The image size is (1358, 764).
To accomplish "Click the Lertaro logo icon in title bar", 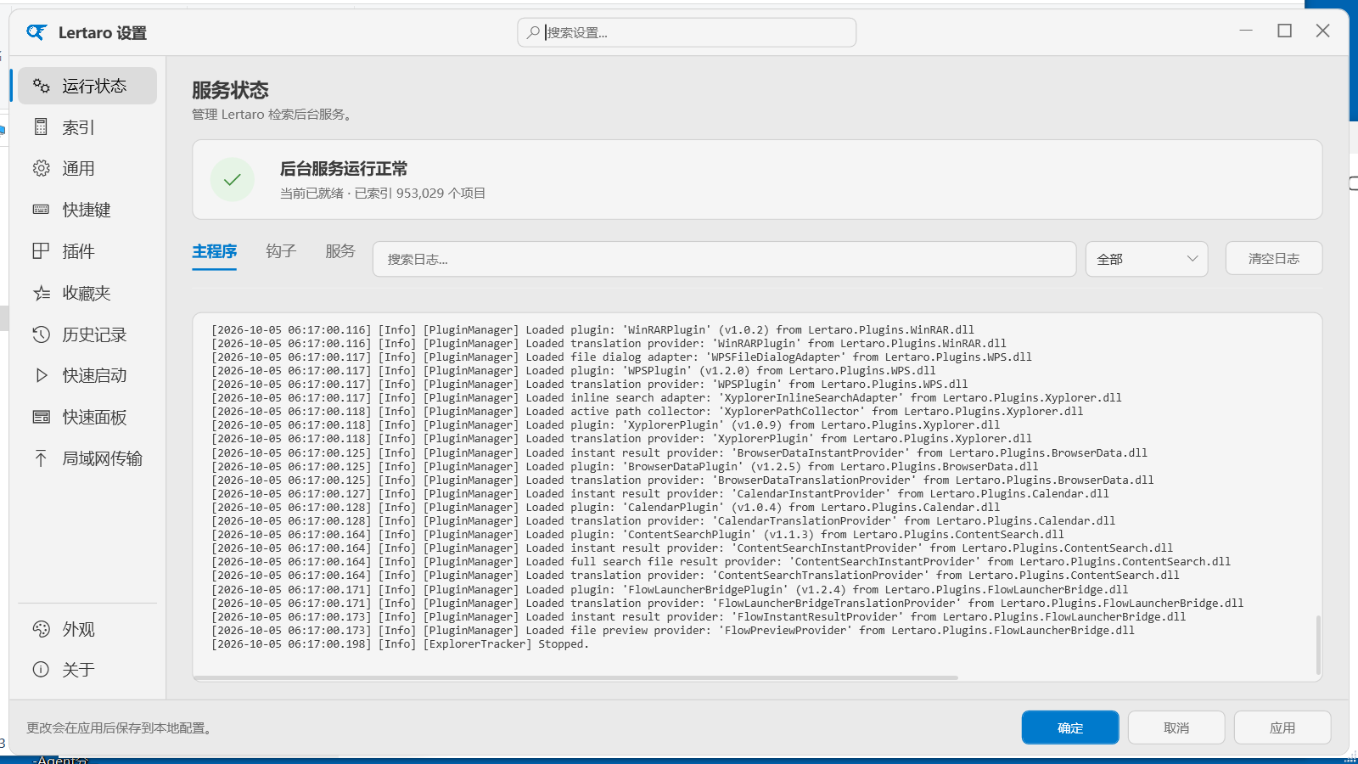I will coord(36,32).
